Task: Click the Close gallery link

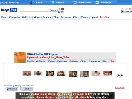Action: click(120, 88)
